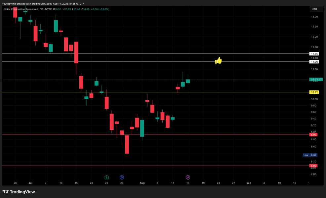Select the thumbs-up emoji on the chart
326x198 pixels.
(218, 60)
